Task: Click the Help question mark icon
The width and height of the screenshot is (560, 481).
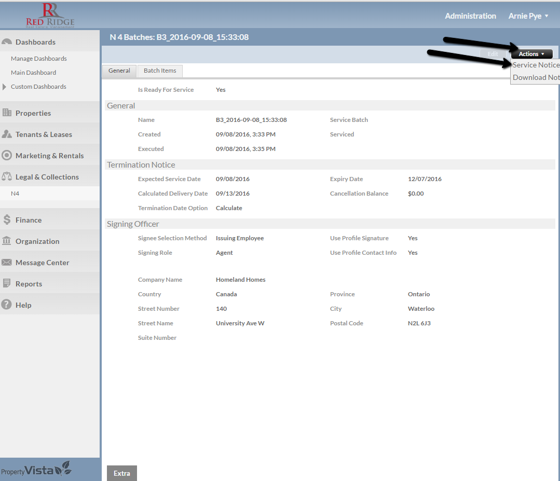Action: pyautogui.click(x=7, y=305)
